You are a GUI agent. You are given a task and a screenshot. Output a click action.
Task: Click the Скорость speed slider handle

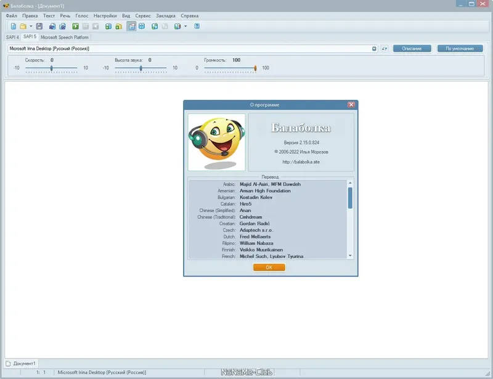click(52, 68)
